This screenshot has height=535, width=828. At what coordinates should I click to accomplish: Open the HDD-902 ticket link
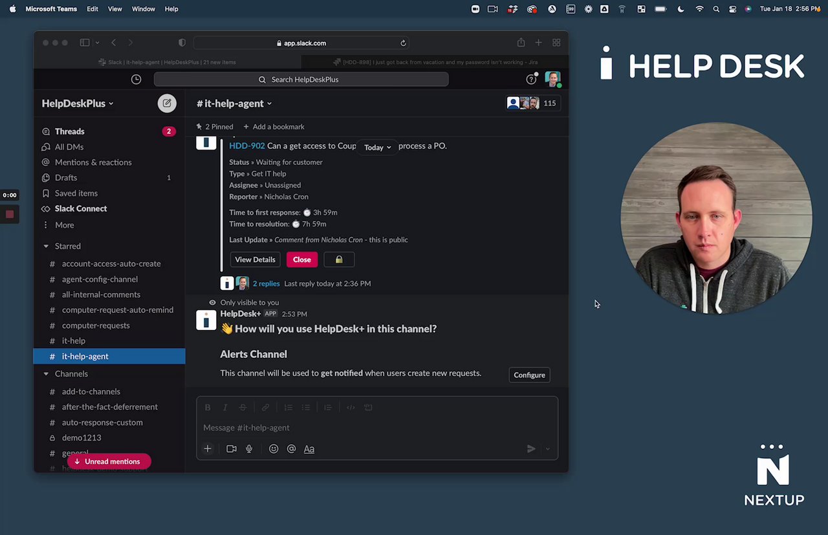click(247, 146)
